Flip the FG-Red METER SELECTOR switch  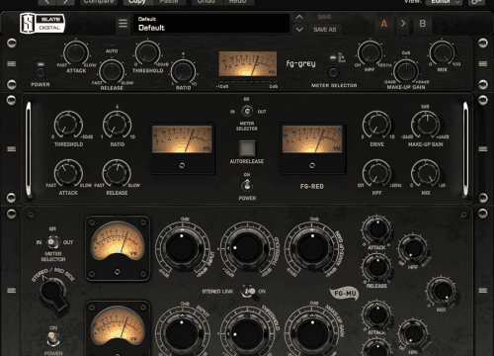coord(247,111)
